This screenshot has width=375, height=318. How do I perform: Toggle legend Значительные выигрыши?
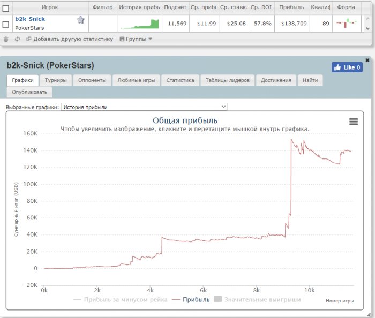click(x=257, y=299)
